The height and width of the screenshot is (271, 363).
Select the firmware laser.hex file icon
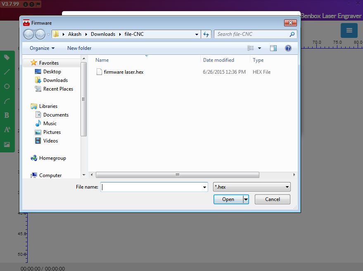pos(99,72)
